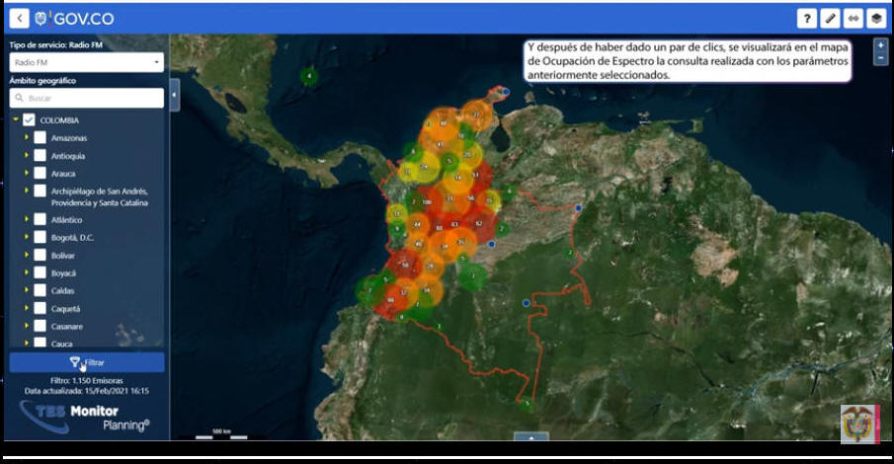Image resolution: width=894 pixels, height=464 pixels.
Task: Enable the Boyacá checkbox
Action: click(41, 272)
